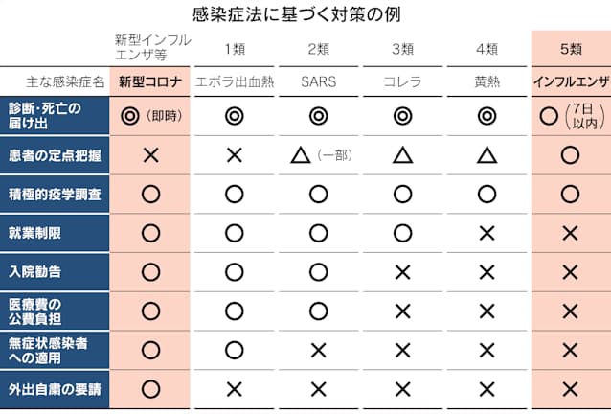611x414 pixels.
Task: Click the circle for SARS in 医療費の公費負担
Action: 318,310
